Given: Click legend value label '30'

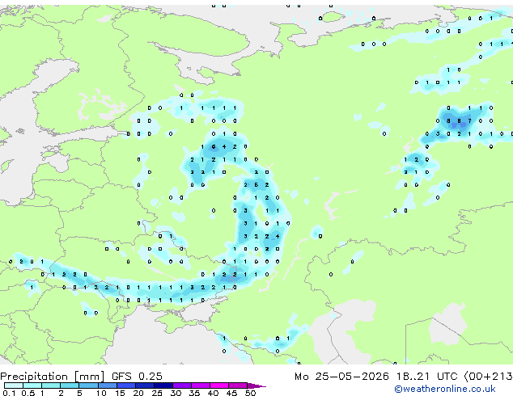Looking at the screenshot, I should click(x=176, y=393).
